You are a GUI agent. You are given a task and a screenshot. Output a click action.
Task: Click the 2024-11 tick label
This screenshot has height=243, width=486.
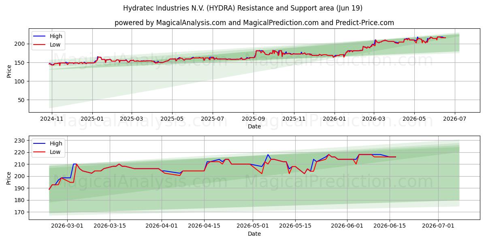point(52,119)
